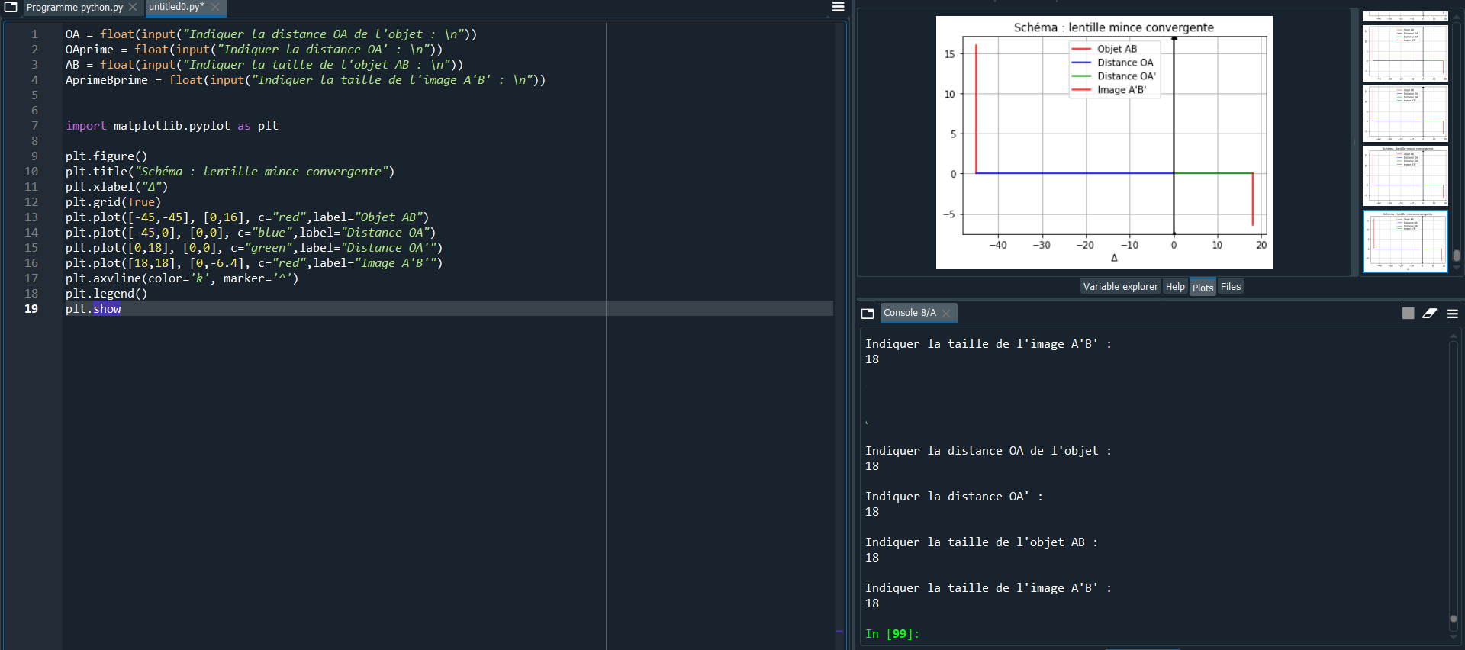Click the stop kernel execution square button
The image size is (1465, 650).
pos(1409,313)
